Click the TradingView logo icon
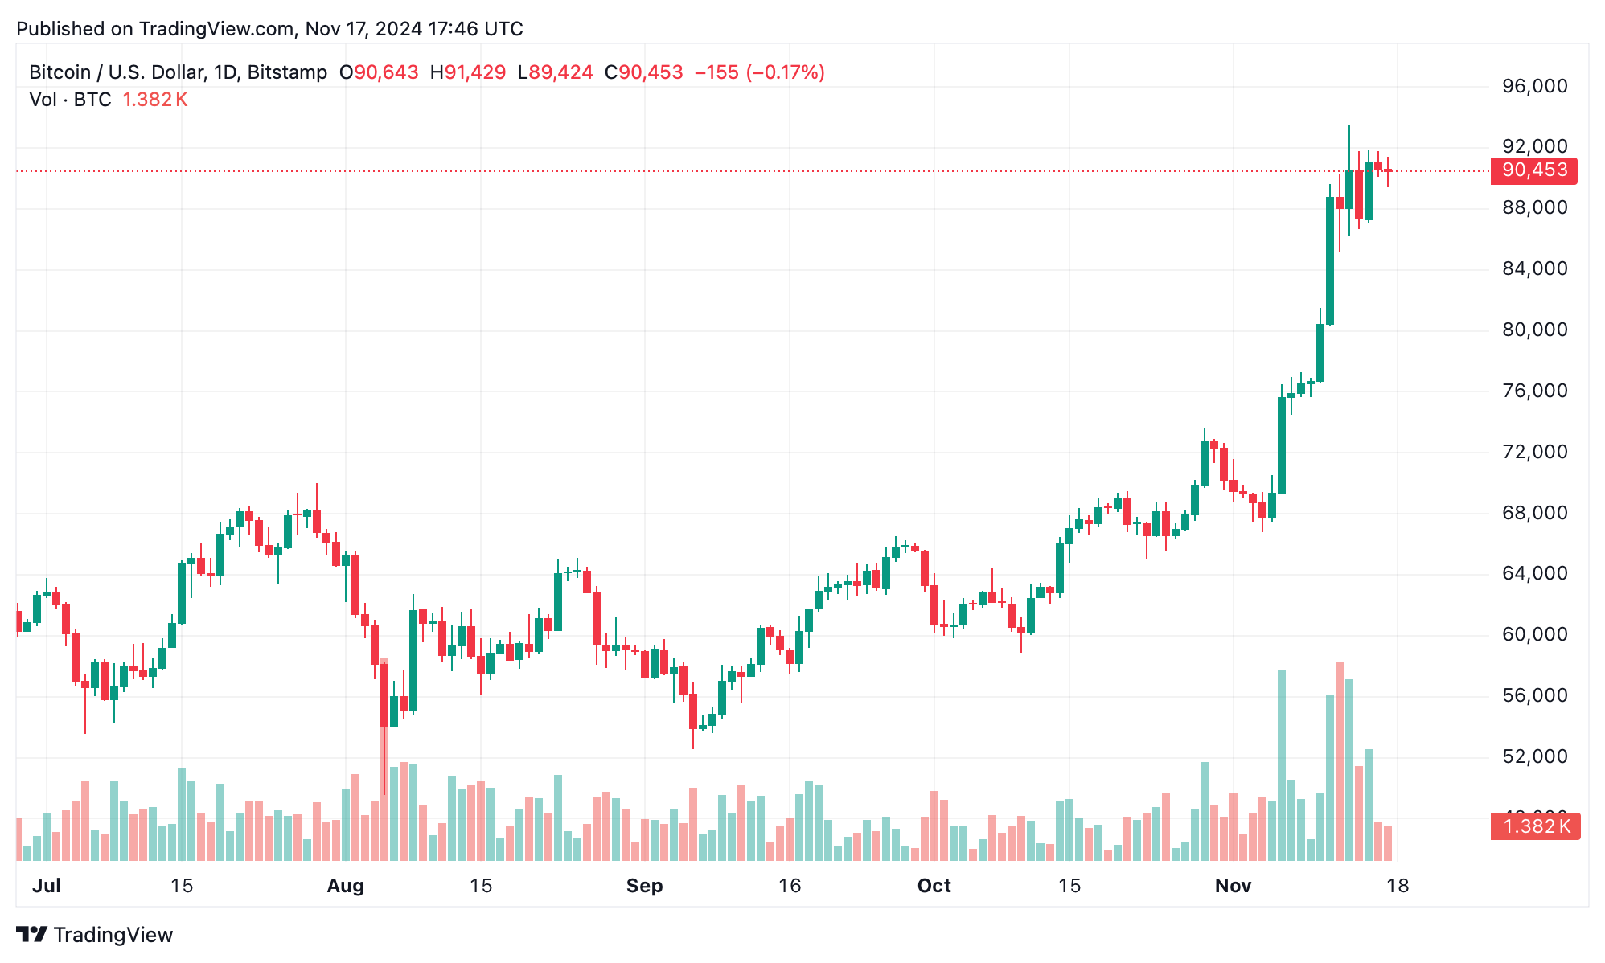 (32, 935)
